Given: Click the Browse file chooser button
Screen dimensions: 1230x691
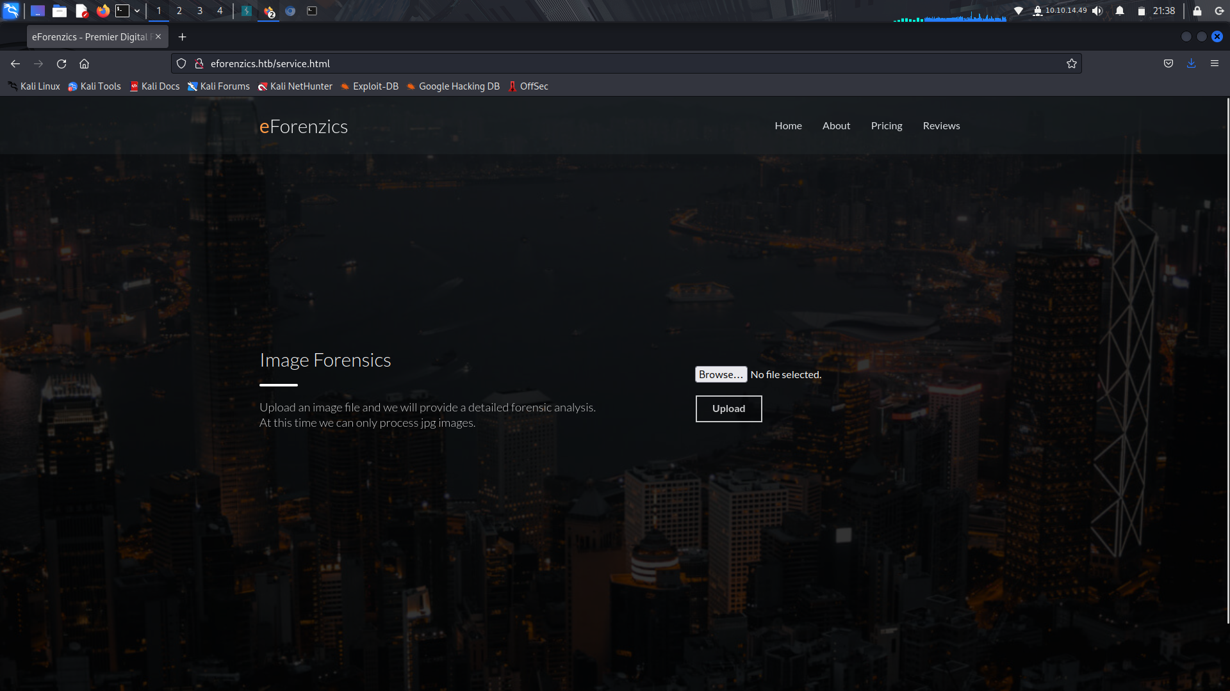Looking at the screenshot, I should click(720, 375).
